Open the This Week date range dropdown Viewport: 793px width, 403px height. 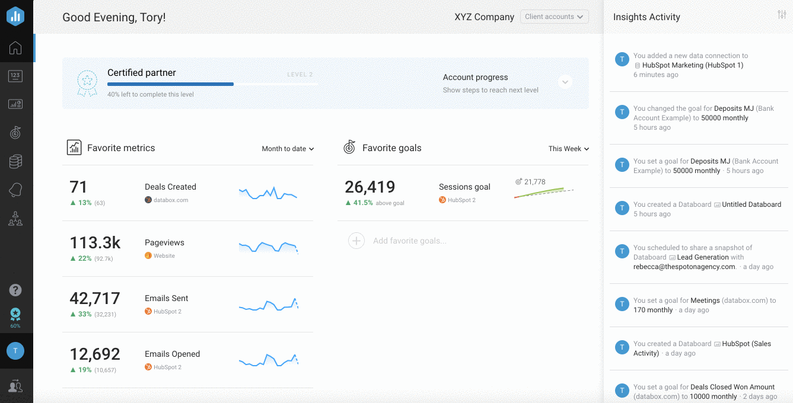pyautogui.click(x=568, y=149)
